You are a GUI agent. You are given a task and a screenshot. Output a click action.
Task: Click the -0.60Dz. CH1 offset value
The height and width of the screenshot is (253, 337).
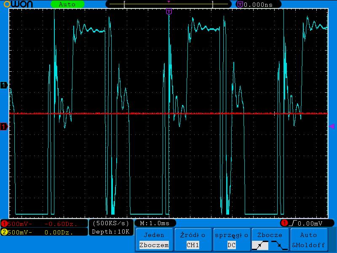pyautogui.click(x=61, y=224)
